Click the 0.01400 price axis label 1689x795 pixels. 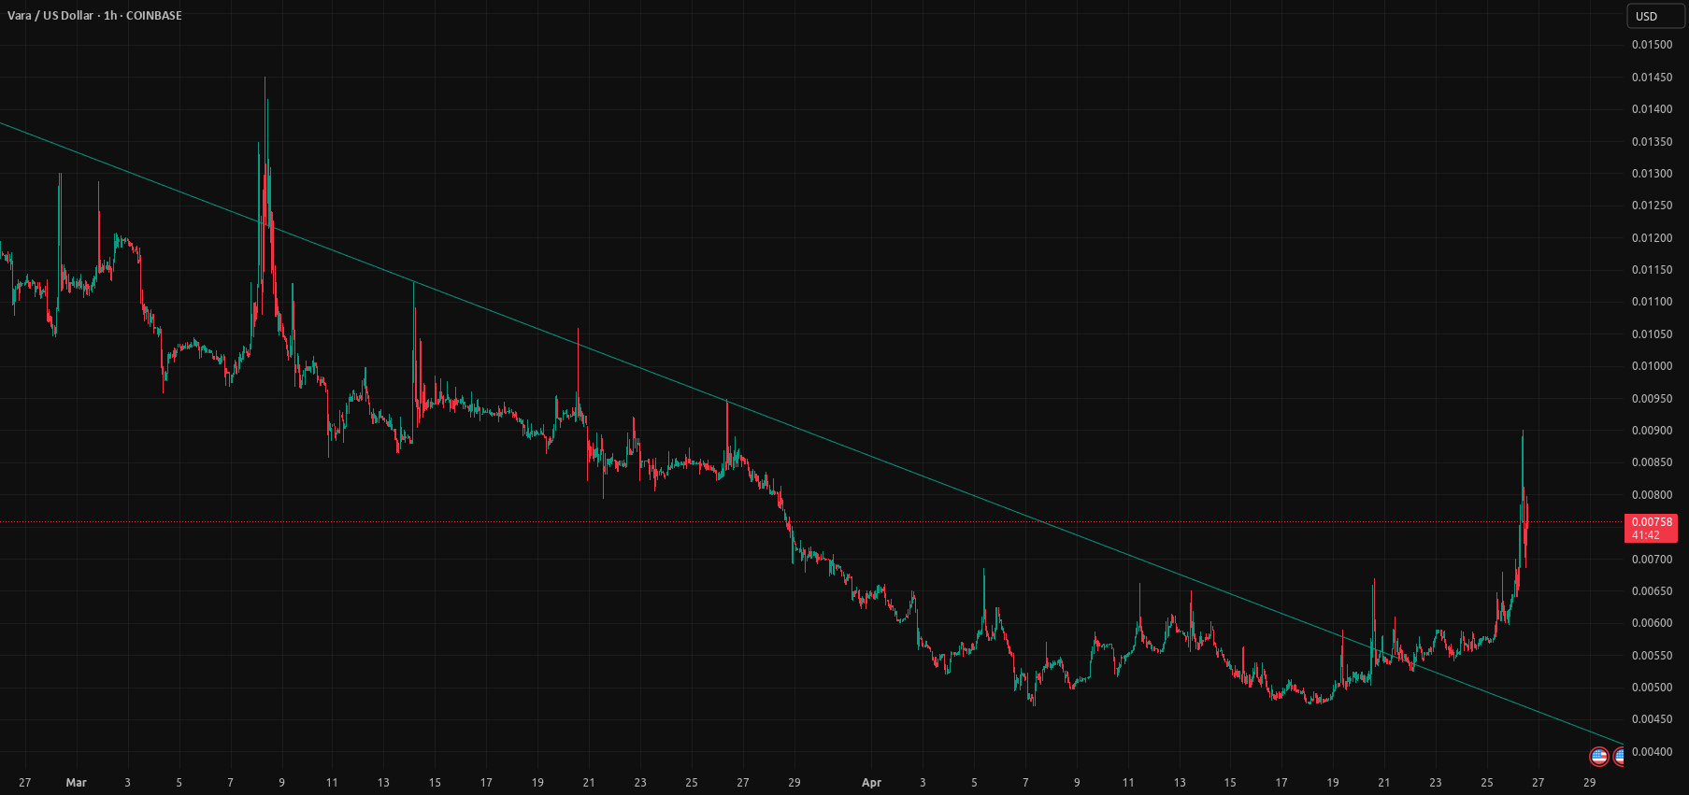click(1652, 109)
